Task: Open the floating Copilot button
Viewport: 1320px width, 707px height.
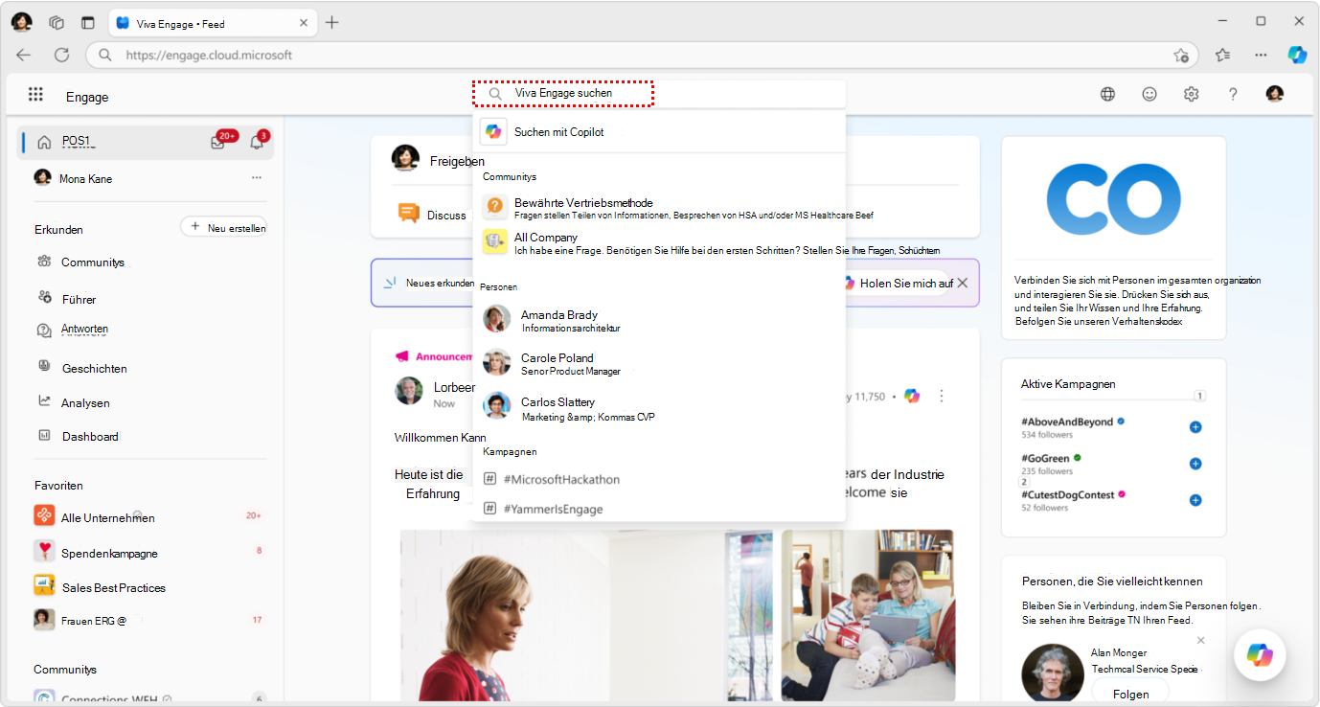Action: [x=1260, y=655]
